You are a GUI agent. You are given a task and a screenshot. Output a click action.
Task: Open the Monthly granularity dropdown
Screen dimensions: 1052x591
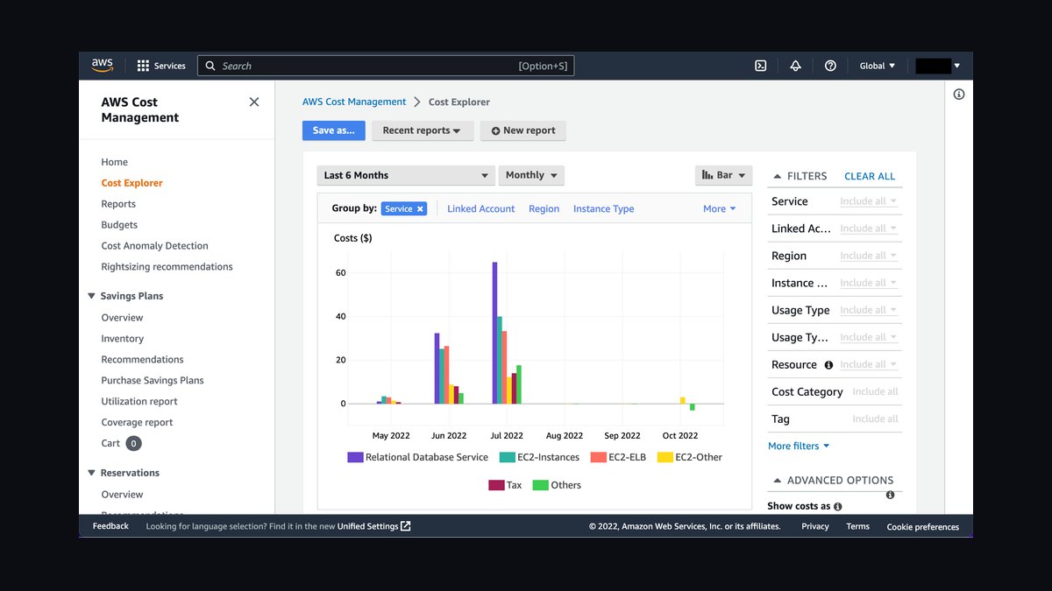coord(531,175)
